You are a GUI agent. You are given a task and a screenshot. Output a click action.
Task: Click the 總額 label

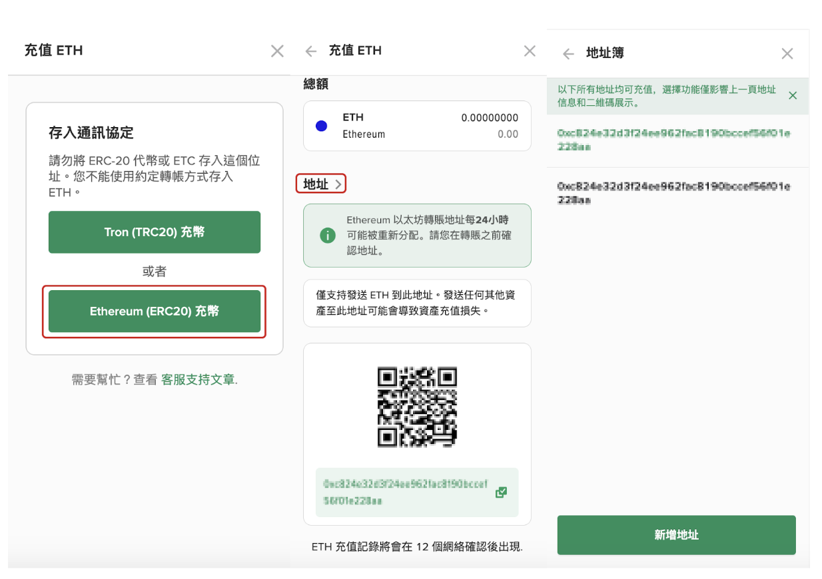pyautogui.click(x=316, y=85)
